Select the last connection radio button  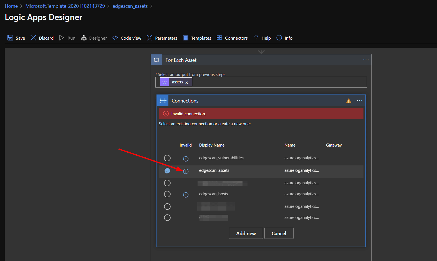[x=167, y=217]
